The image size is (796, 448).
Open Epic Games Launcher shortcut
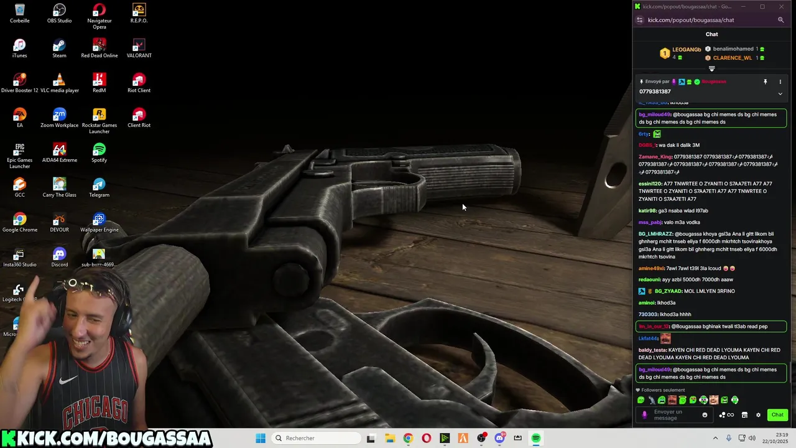(20, 156)
